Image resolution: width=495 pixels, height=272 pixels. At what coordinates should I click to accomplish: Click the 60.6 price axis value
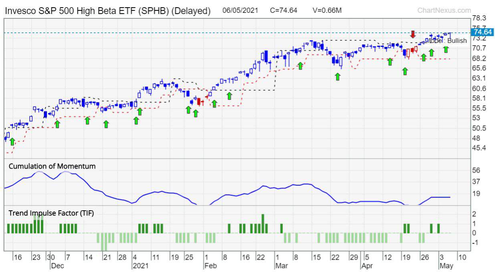[479, 88]
